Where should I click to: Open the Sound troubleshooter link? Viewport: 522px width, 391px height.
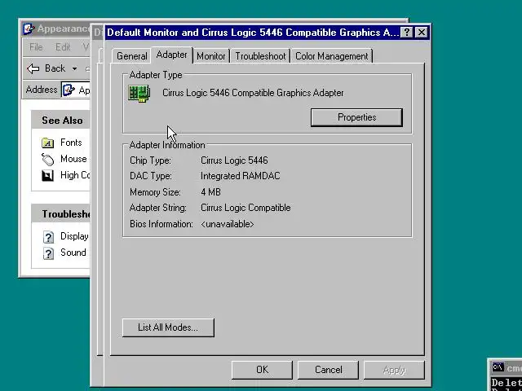pyautogui.click(x=73, y=253)
